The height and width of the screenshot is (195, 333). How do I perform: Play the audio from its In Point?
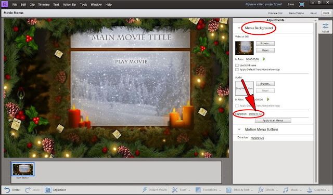[268, 99]
